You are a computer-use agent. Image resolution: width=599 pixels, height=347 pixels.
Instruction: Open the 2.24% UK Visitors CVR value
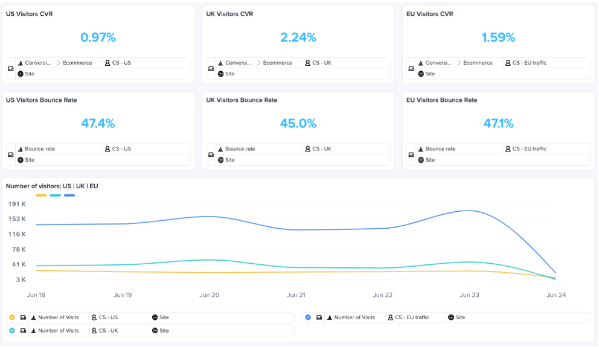(x=298, y=37)
